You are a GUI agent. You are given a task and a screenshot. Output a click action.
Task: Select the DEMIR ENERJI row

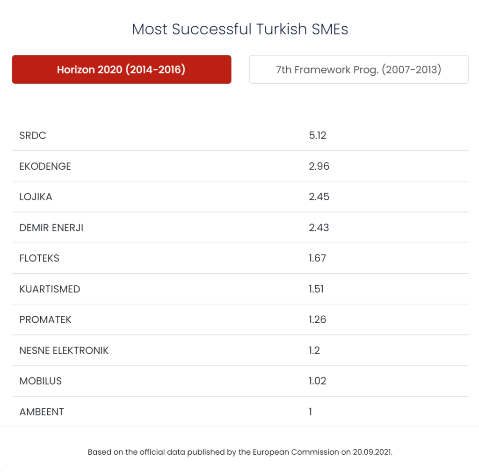(x=240, y=228)
